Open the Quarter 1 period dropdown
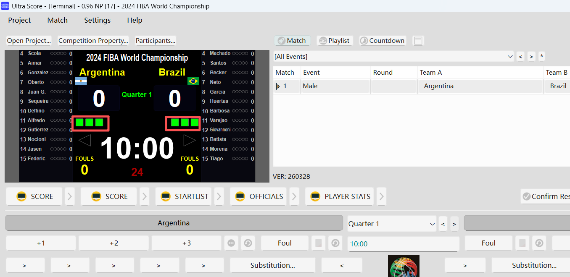The width and height of the screenshot is (570, 277). [x=392, y=224]
